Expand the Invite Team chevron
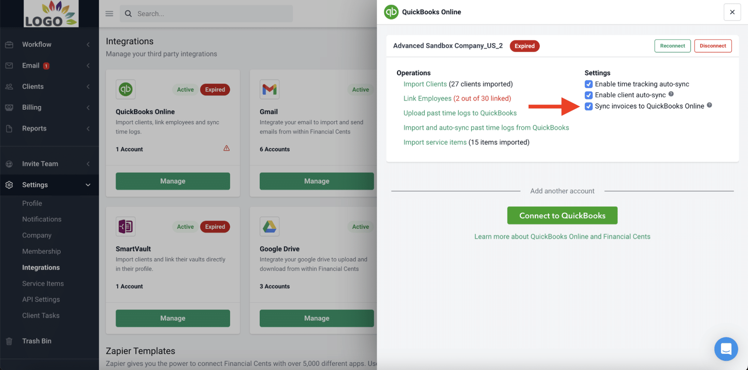The image size is (748, 370). coord(88,164)
